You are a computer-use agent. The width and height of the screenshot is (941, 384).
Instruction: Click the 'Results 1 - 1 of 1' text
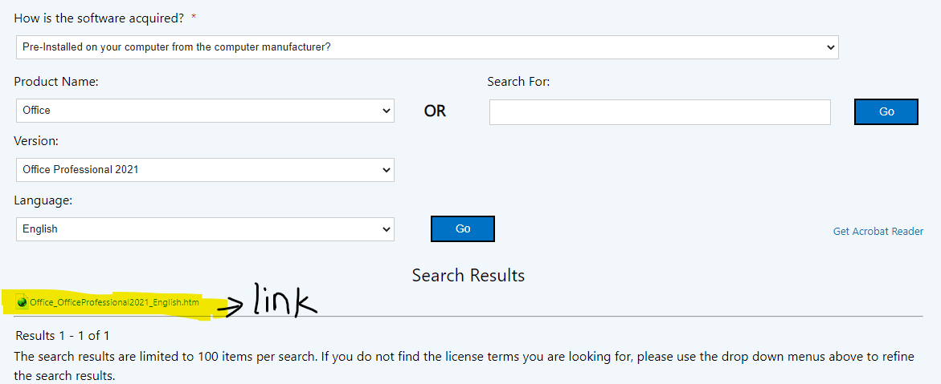click(63, 335)
